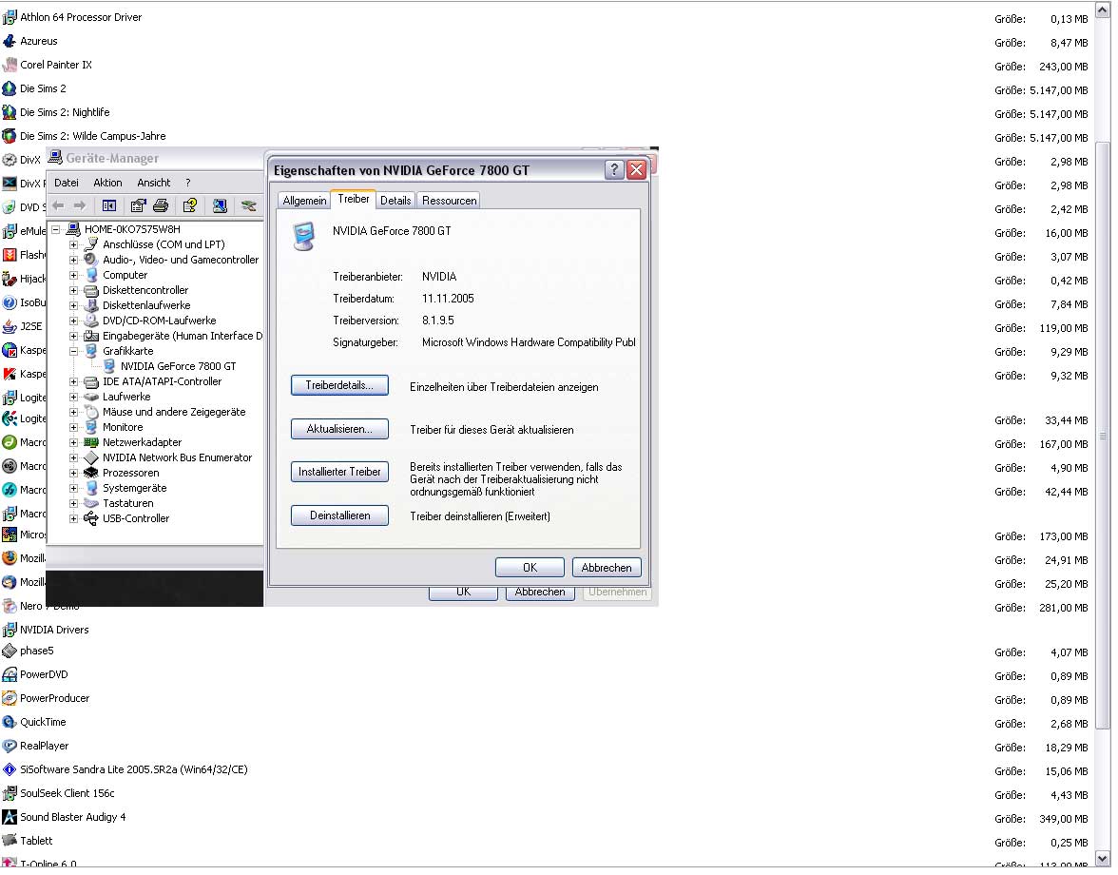Open the Datei menu
1118x875 pixels.
(67, 184)
